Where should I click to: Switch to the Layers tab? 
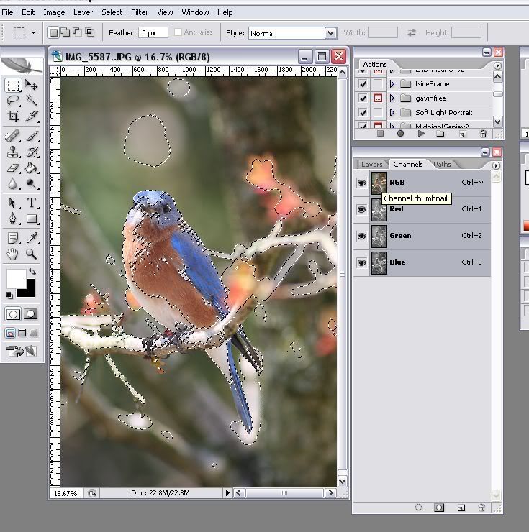pyautogui.click(x=371, y=165)
